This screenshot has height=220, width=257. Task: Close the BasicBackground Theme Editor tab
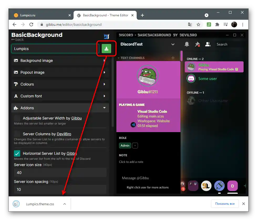click(x=132, y=15)
